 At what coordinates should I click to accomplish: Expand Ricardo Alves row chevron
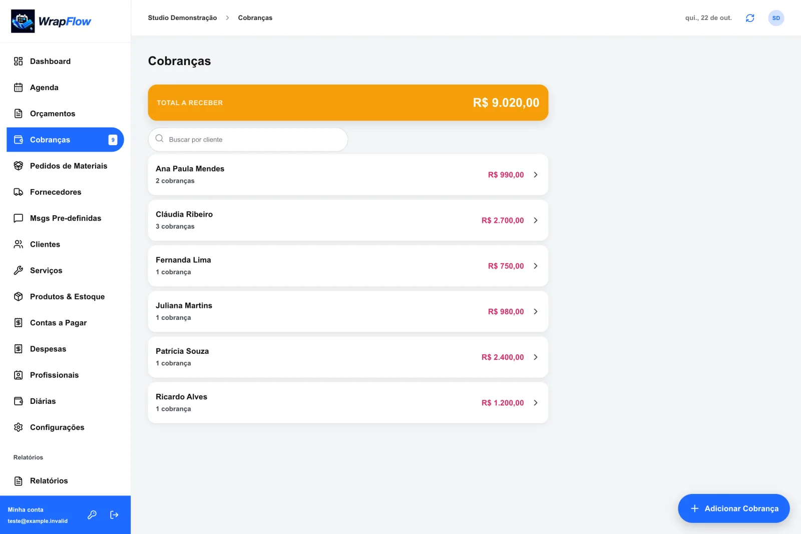(536, 403)
